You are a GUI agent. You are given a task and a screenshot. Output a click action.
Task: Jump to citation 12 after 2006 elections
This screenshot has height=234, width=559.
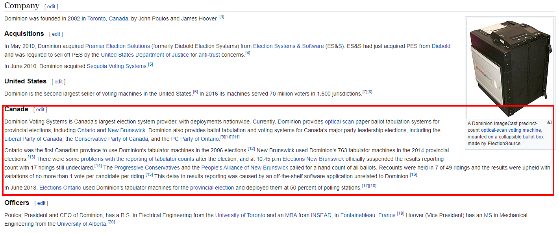(x=252, y=149)
